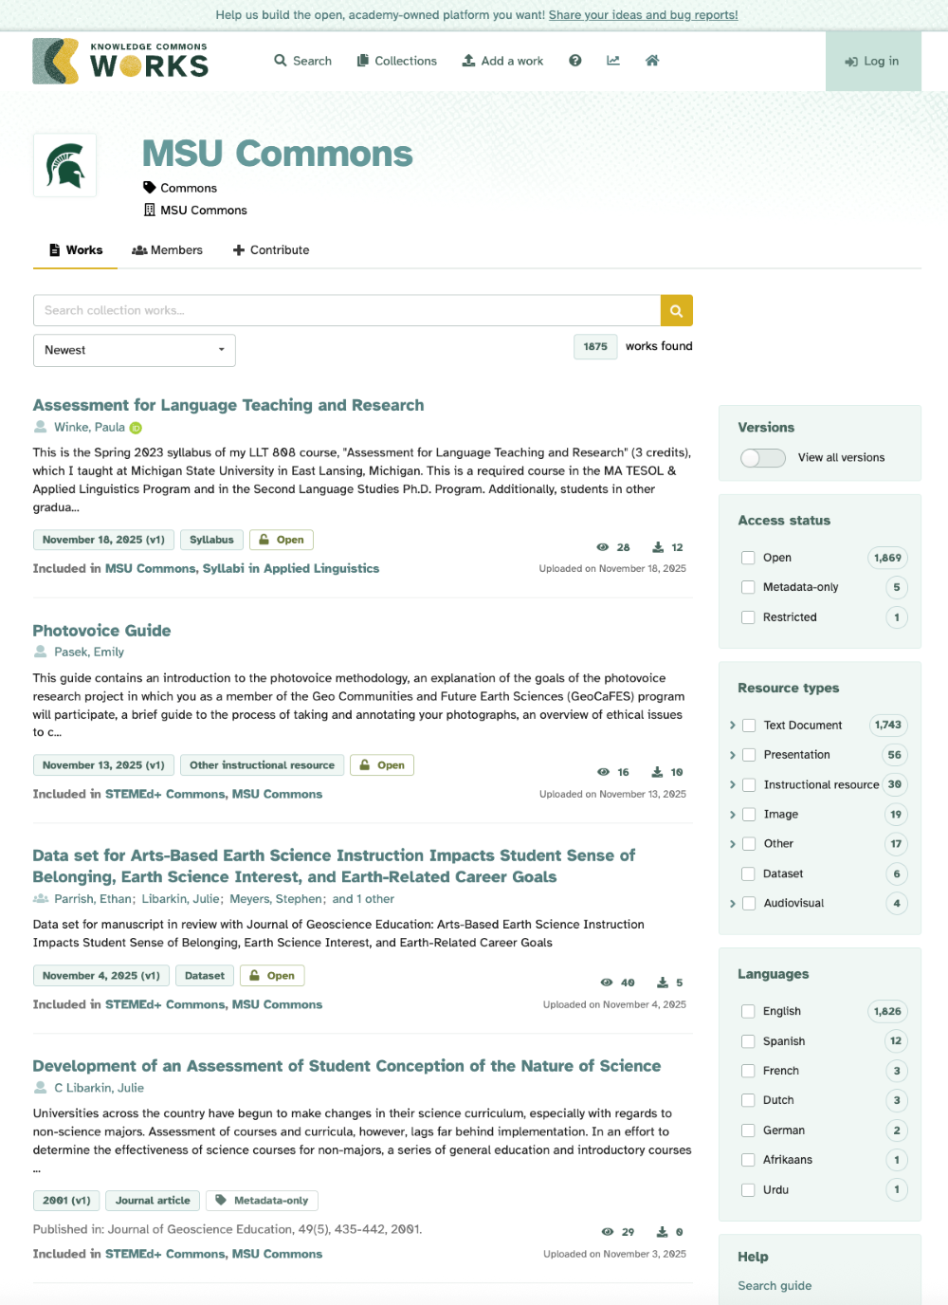Click the home icon in the navigation
The image size is (948, 1305).
pyautogui.click(x=651, y=61)
